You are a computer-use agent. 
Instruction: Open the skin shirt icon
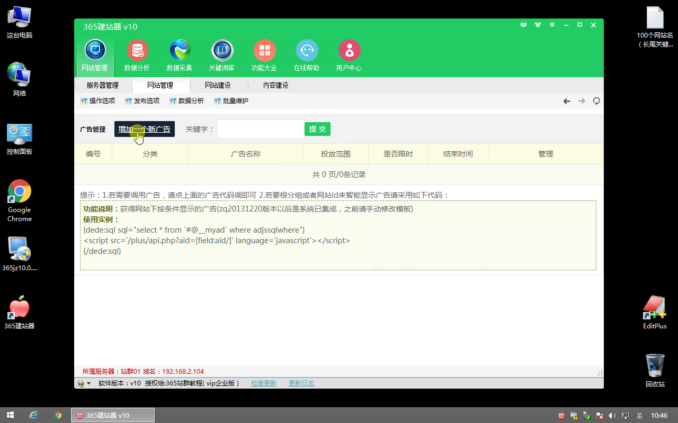click(x=538, y=25)
